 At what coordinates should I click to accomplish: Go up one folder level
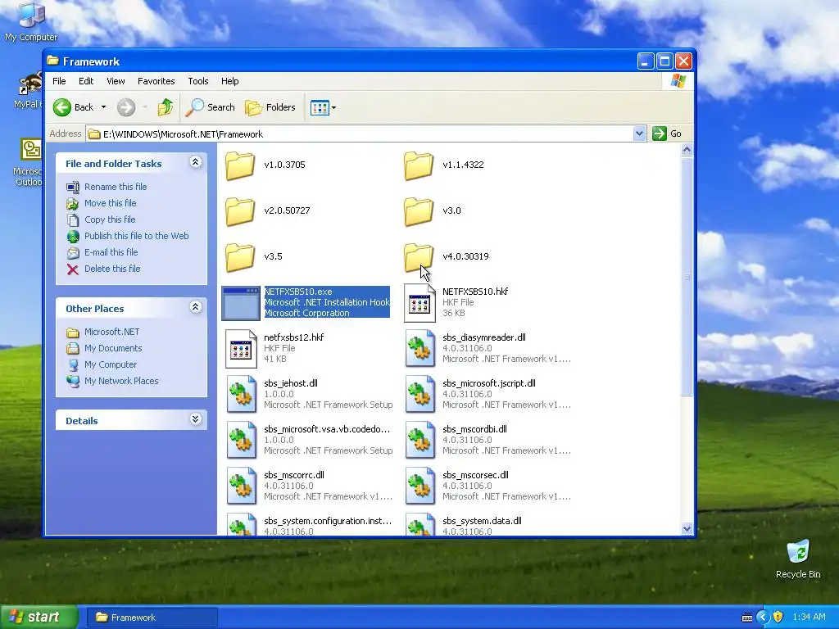[x=166, y=107]
